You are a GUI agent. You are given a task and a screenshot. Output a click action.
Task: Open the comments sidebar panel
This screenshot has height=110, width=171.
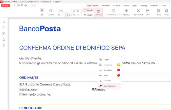coord(4,33)
